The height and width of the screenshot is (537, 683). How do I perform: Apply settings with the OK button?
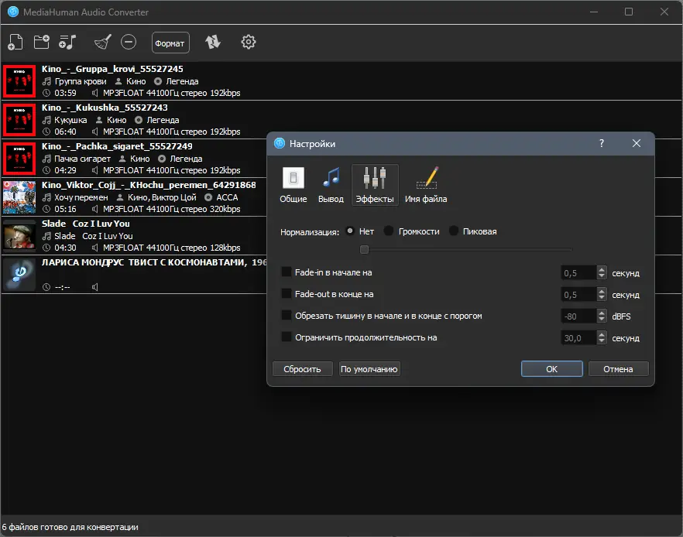coord(551,368)
